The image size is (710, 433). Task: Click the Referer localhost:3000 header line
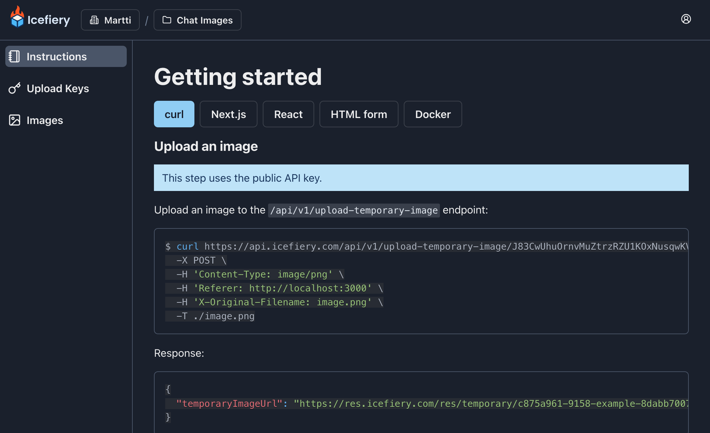click(x=274, y=288)
